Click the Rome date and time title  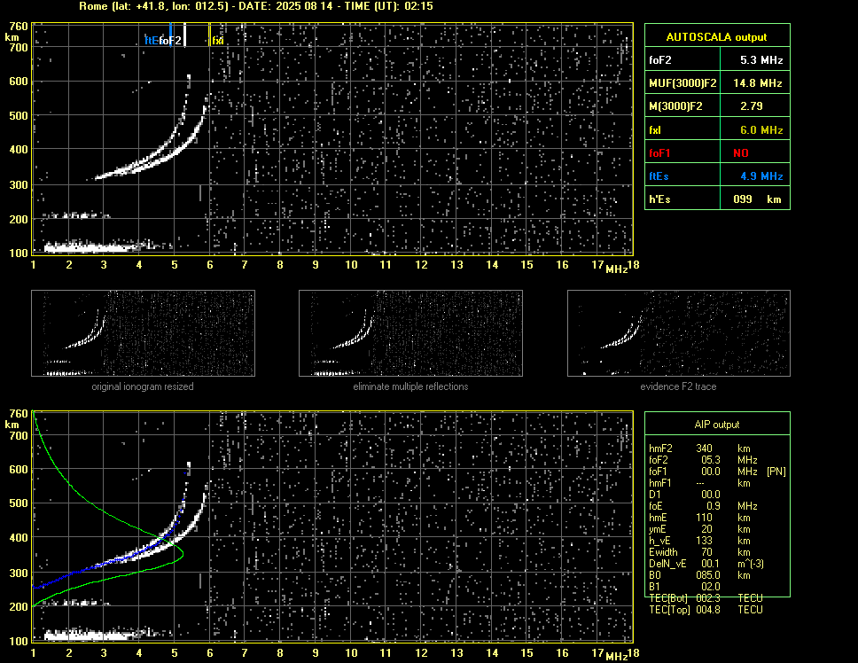[x=256, y=6]
